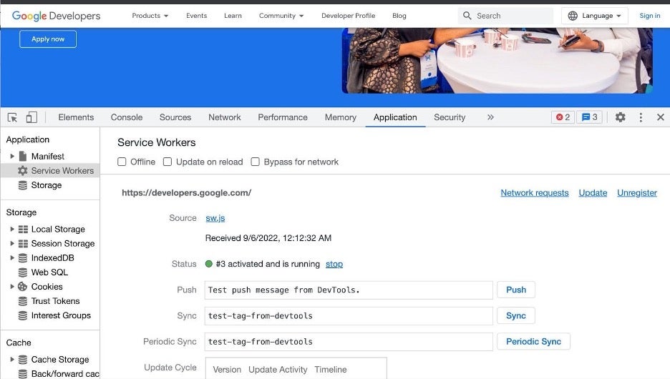The height and width of the screenshot is (379, 670).
Task: Click the search magnifier icon
Action: [467, 16]
